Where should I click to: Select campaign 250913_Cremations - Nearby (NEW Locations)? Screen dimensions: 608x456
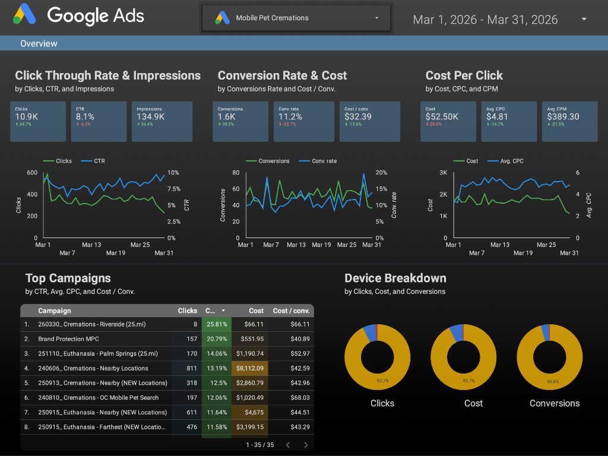coord(167,383)
